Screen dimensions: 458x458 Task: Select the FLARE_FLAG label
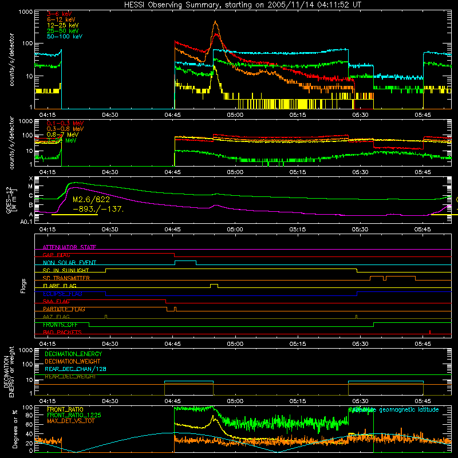coord(60,286)
